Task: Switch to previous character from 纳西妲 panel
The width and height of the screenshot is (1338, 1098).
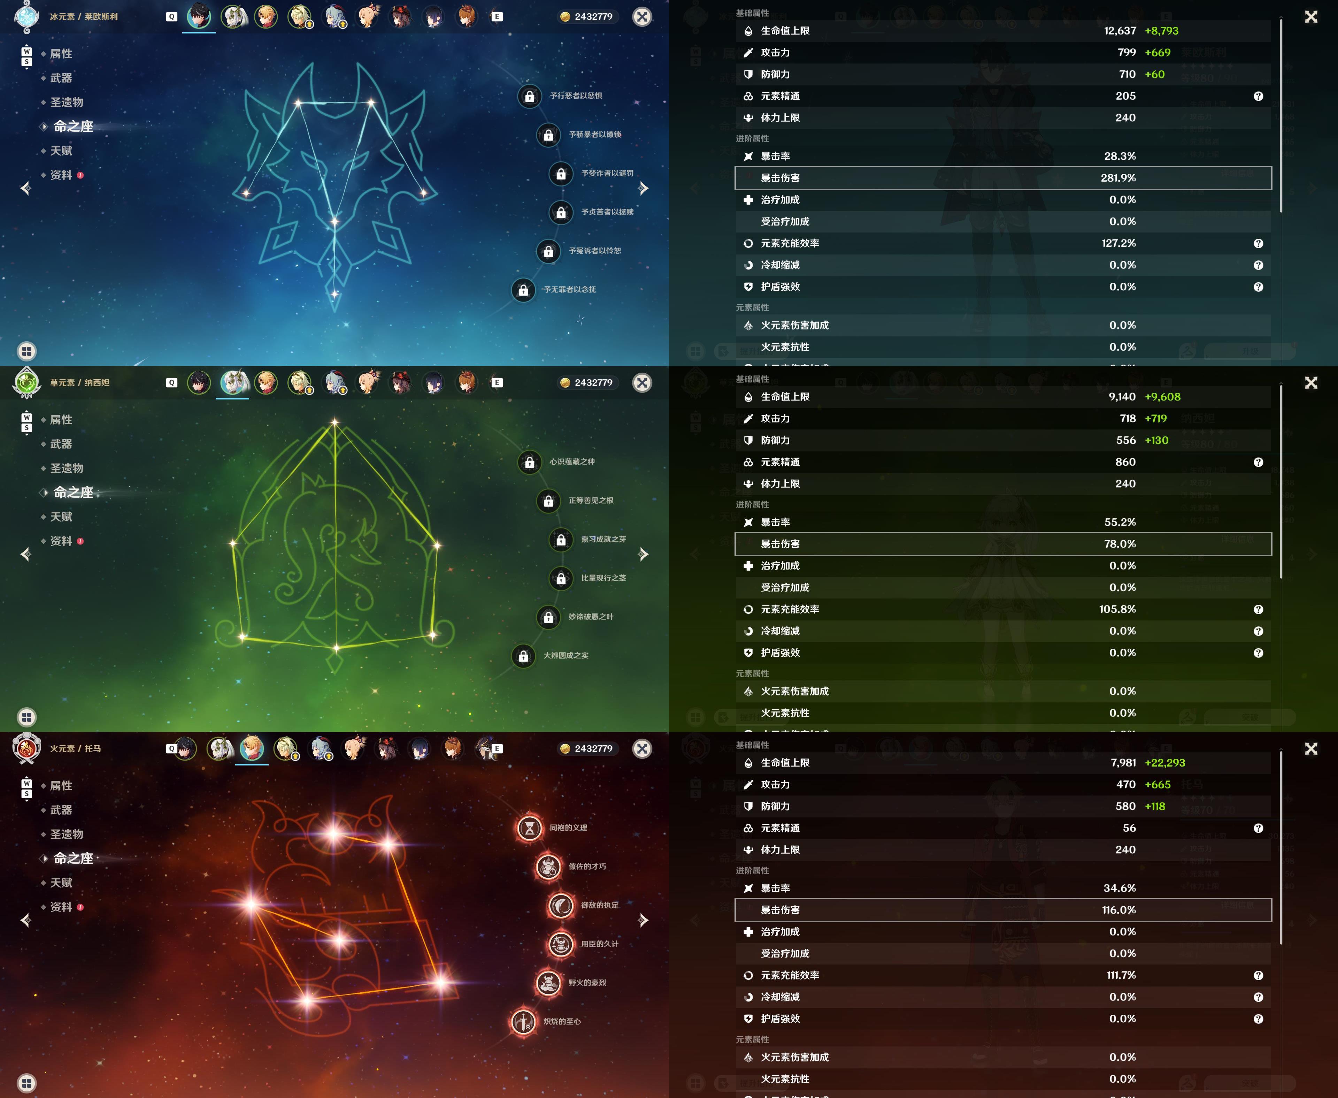Action: [x=26, y=554]
